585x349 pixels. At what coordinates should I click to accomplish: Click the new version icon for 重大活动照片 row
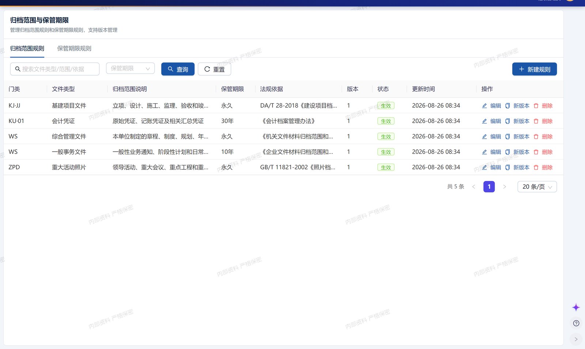pos(507,168)
